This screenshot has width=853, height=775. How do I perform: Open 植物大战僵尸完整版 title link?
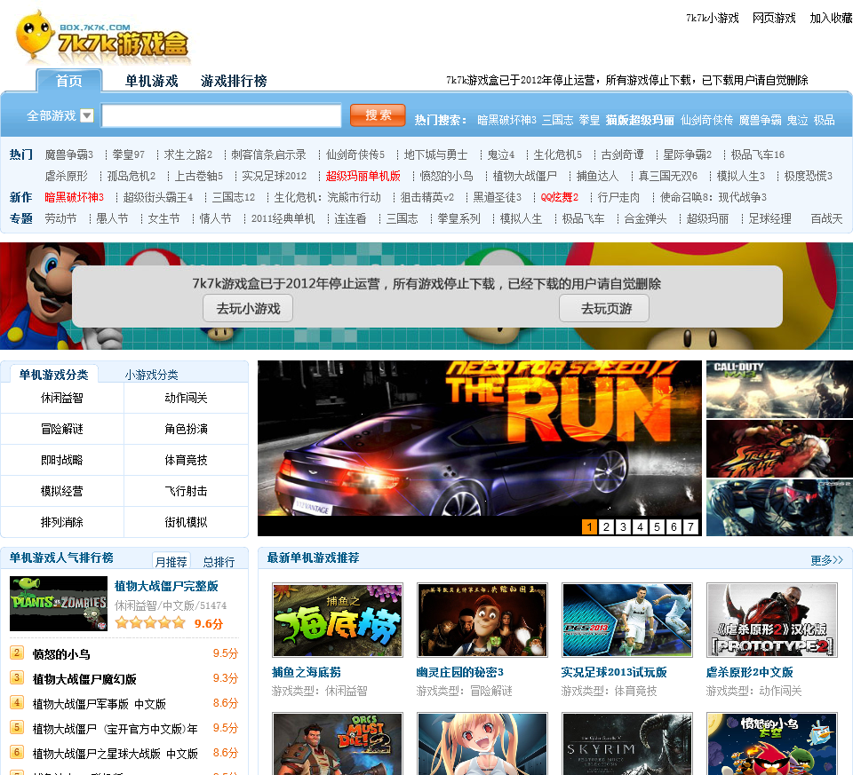[x=166, y=586]
